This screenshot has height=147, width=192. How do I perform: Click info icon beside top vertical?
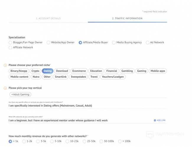coord(5,88)
